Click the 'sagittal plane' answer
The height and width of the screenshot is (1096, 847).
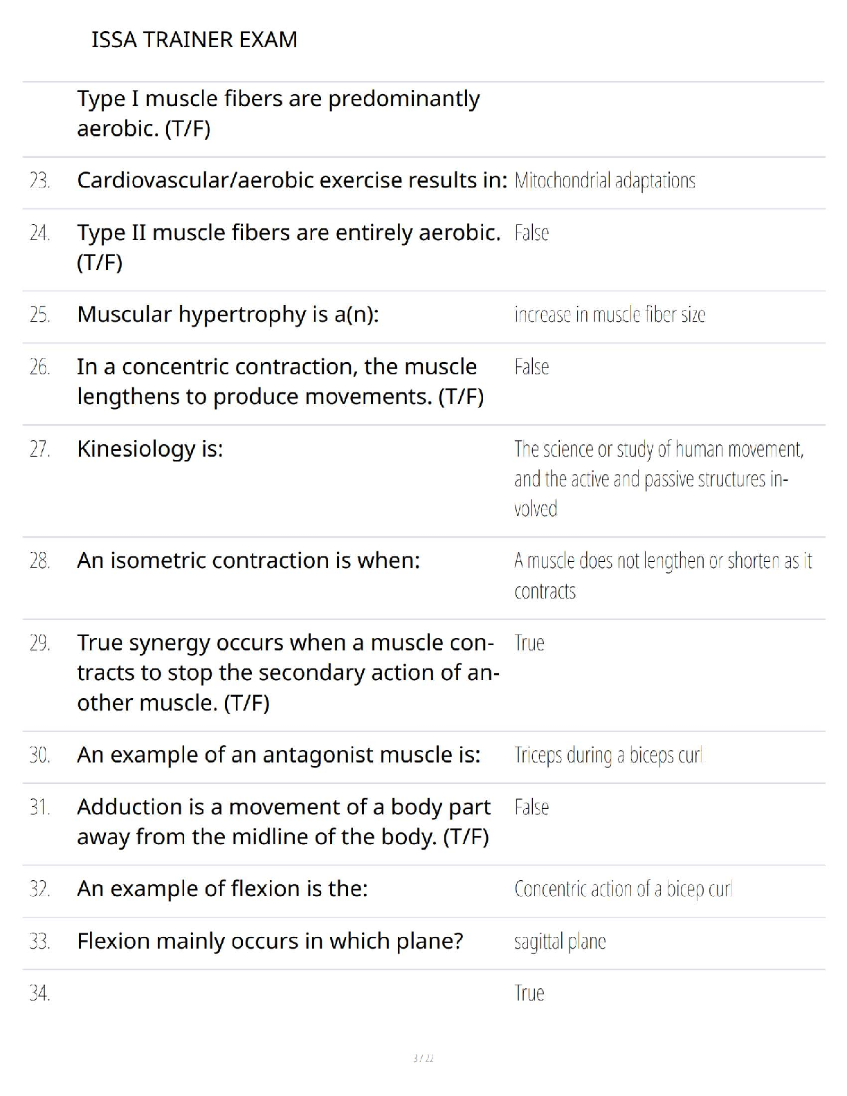560,942
